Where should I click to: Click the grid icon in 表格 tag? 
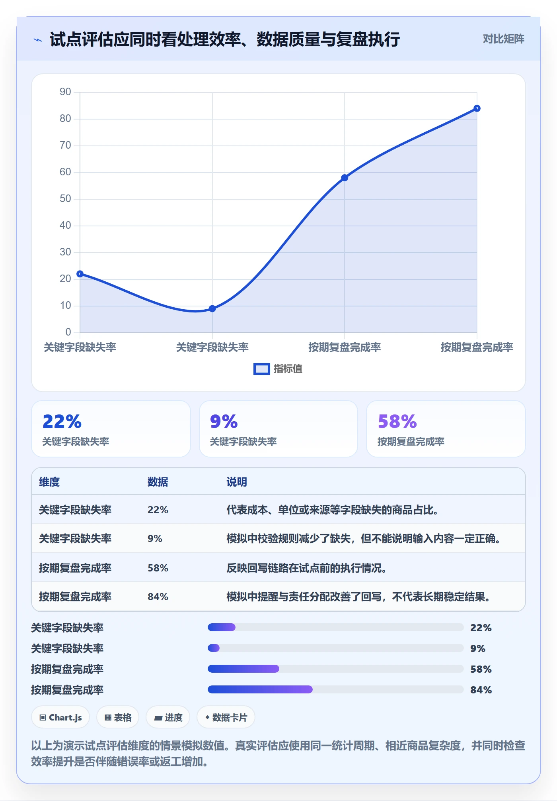[108, 718]
